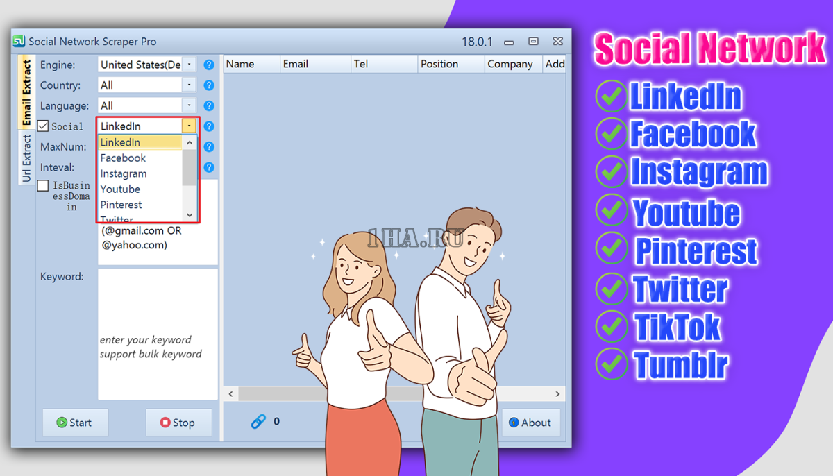Open the Language dropdown

[x=189, y=106]
